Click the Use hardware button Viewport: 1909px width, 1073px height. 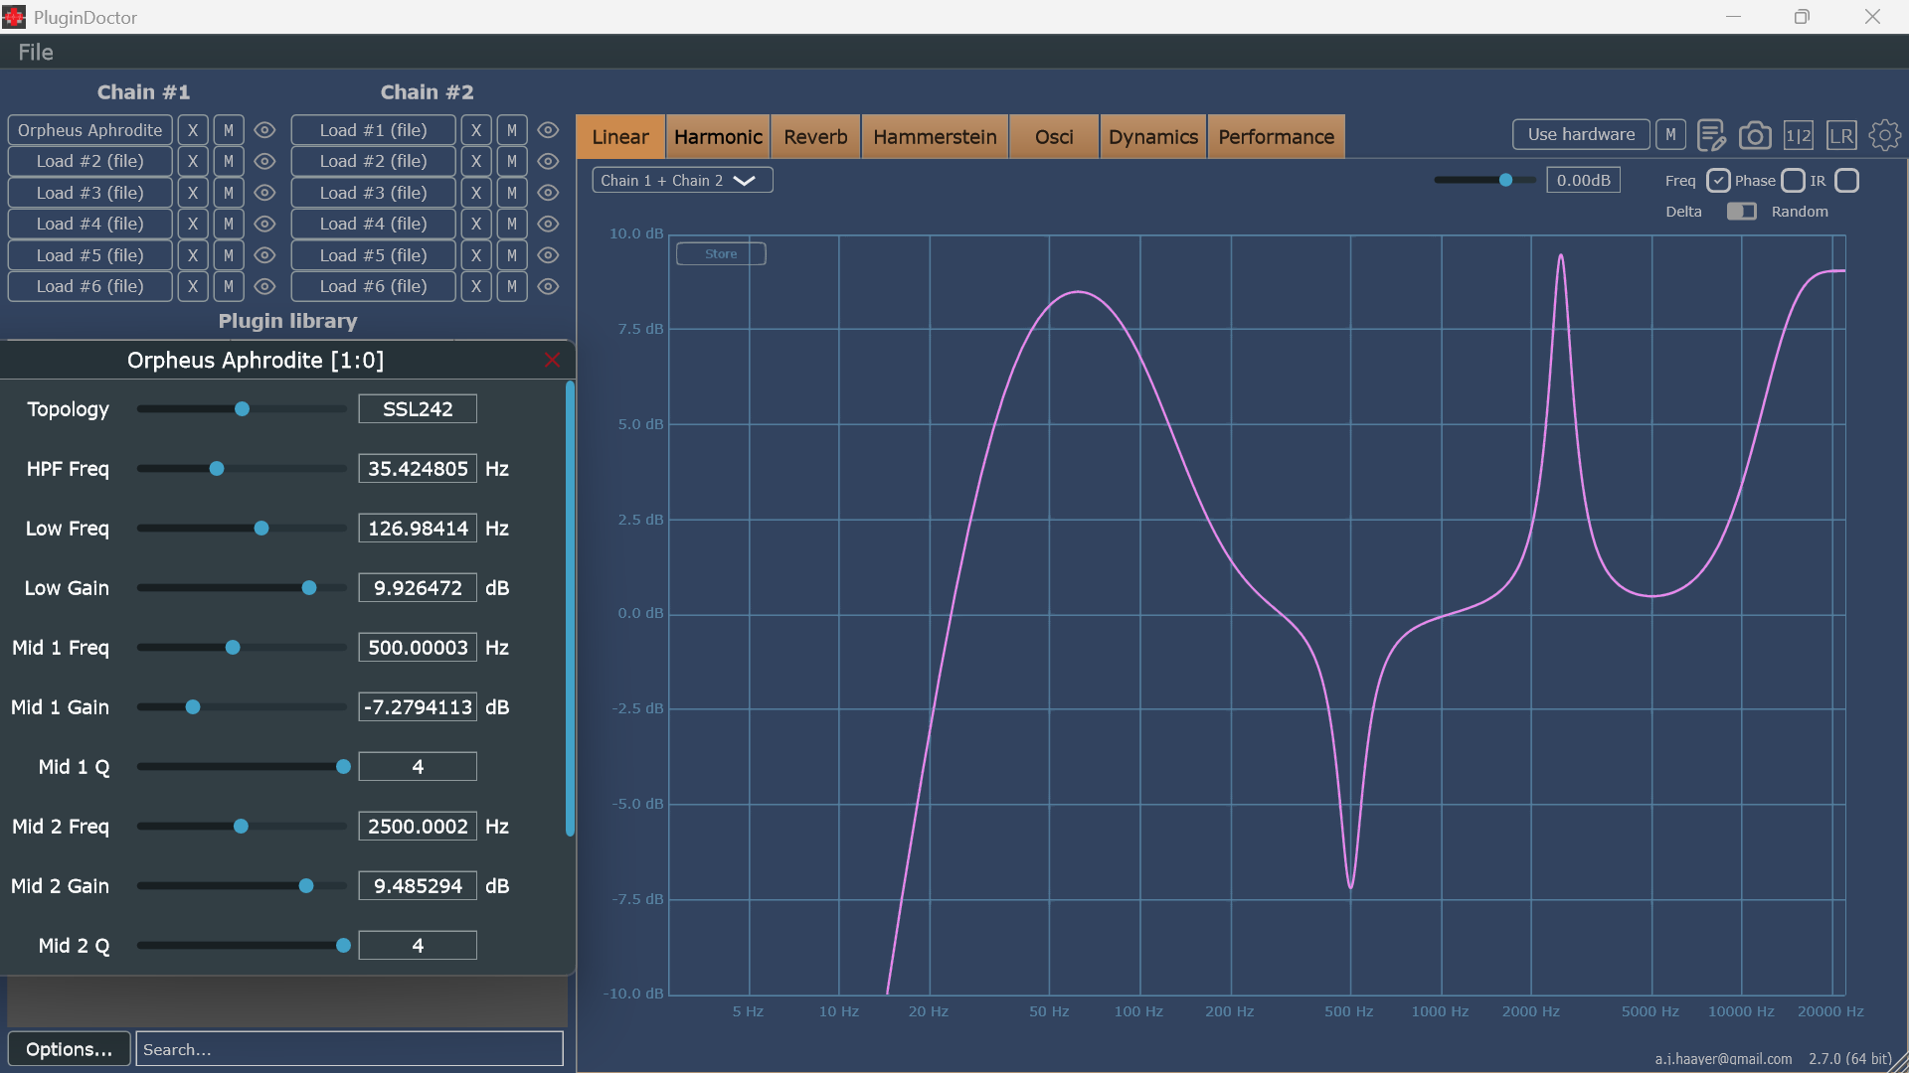(x=1581, y=134)
